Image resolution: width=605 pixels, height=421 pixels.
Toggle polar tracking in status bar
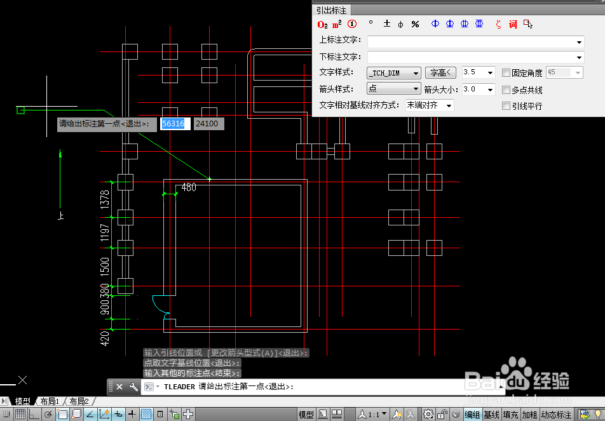point(48,415)
